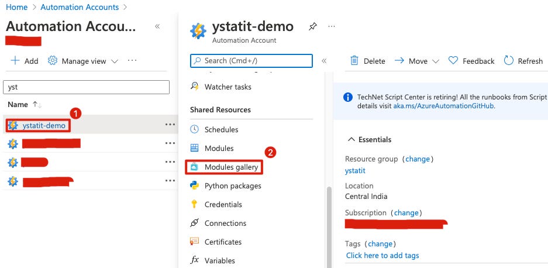The height and width of the screenshot is (268, 548).
Task: Refresh the account overview
Action: coord(523,61)
